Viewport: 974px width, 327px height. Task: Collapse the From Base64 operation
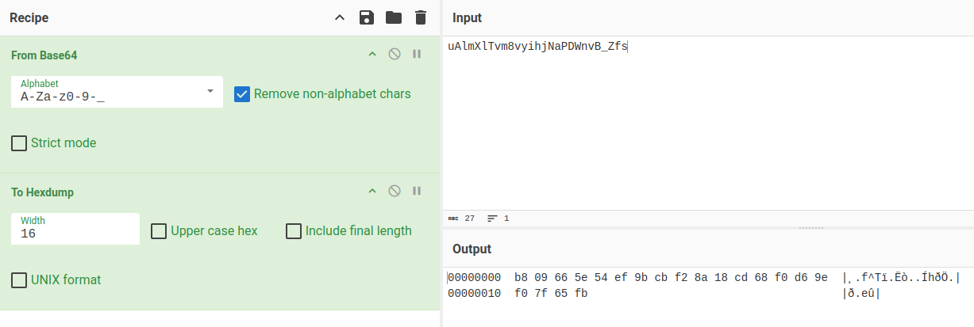(372, 55)
